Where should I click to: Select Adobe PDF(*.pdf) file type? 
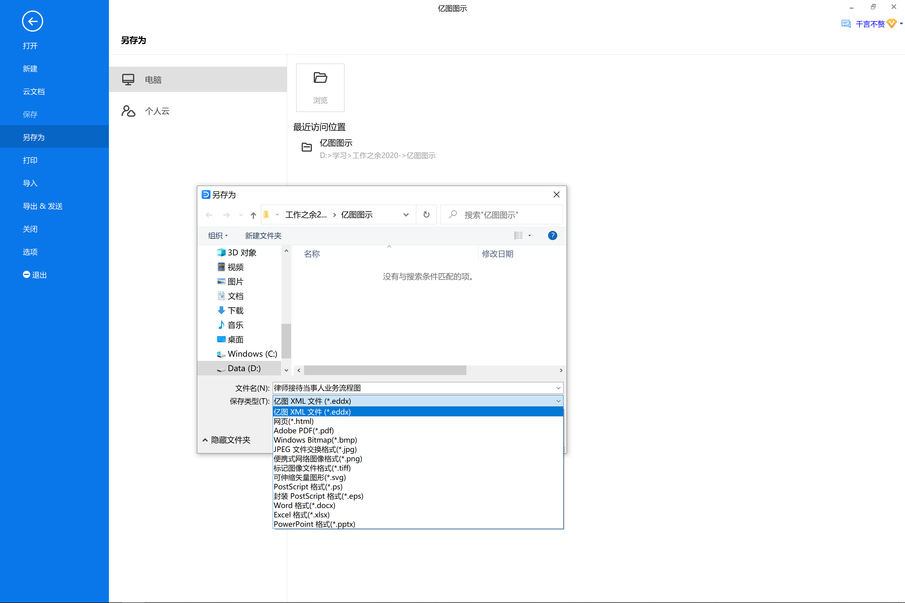(x=418, y=430)
